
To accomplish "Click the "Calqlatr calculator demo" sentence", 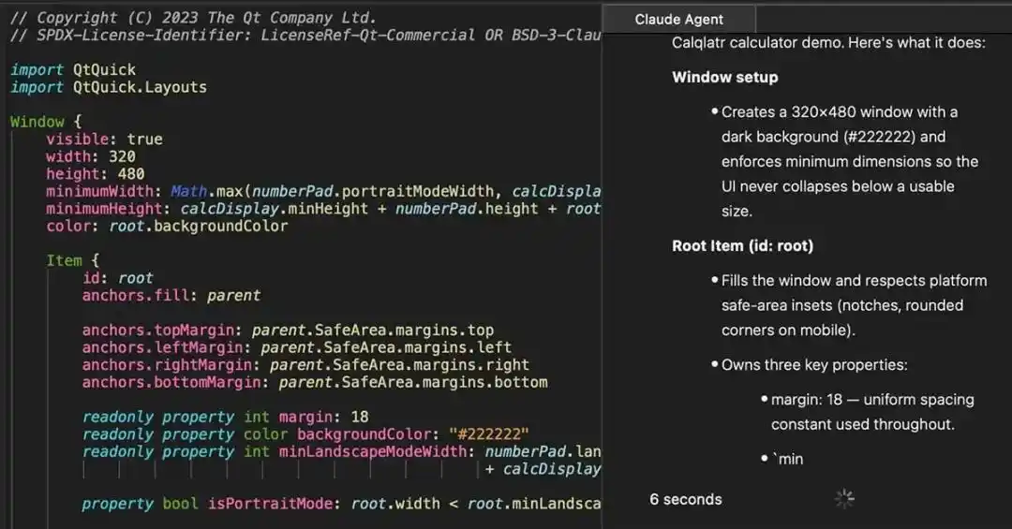I will [x=828, y=43].
